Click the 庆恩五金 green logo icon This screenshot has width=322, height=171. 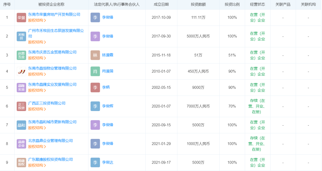pyautogui.click(x=21, y=55)
